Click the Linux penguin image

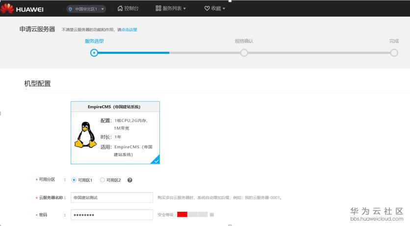coord(85,135)
